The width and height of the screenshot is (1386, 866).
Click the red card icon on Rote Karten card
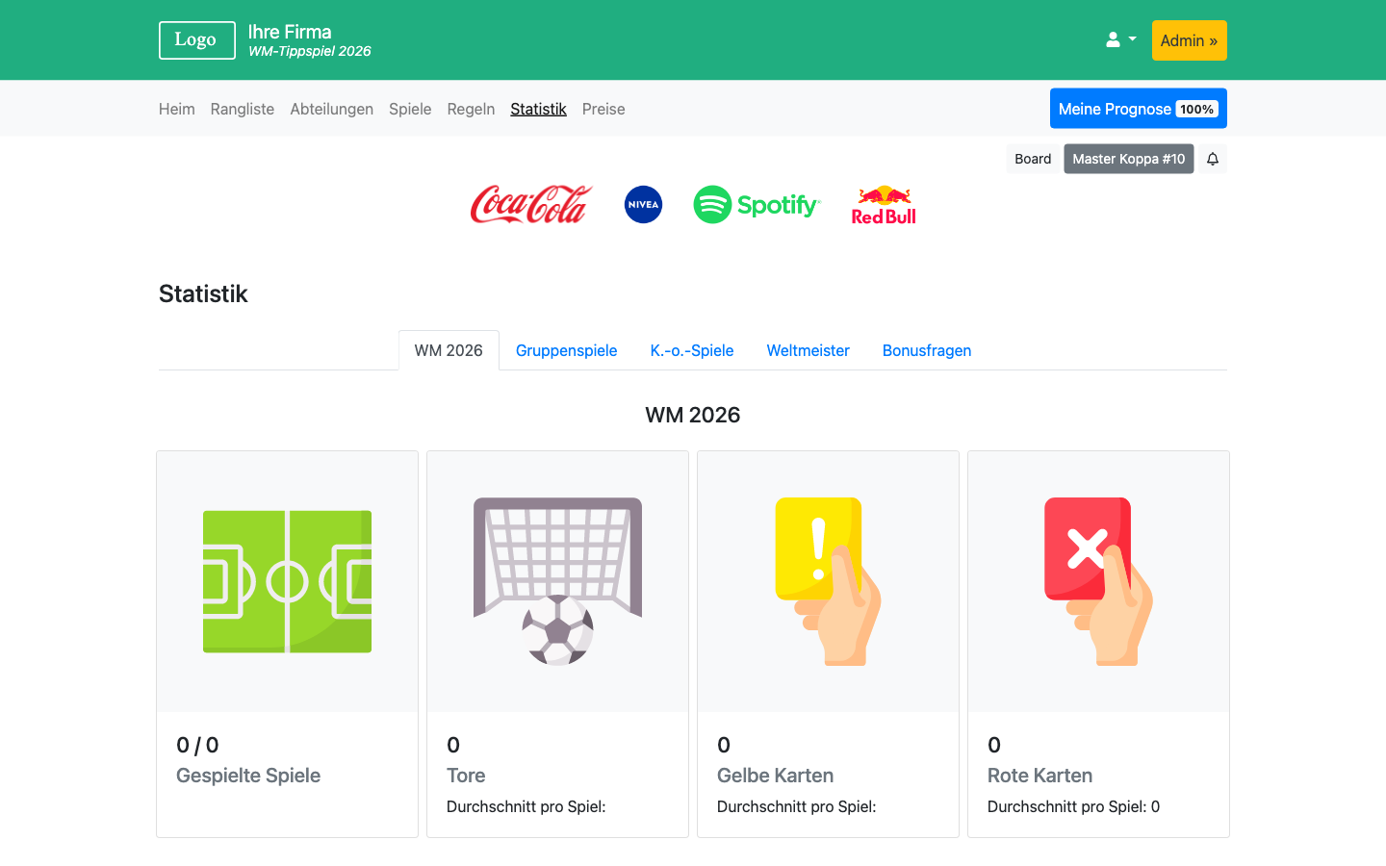coord(1097,577)
